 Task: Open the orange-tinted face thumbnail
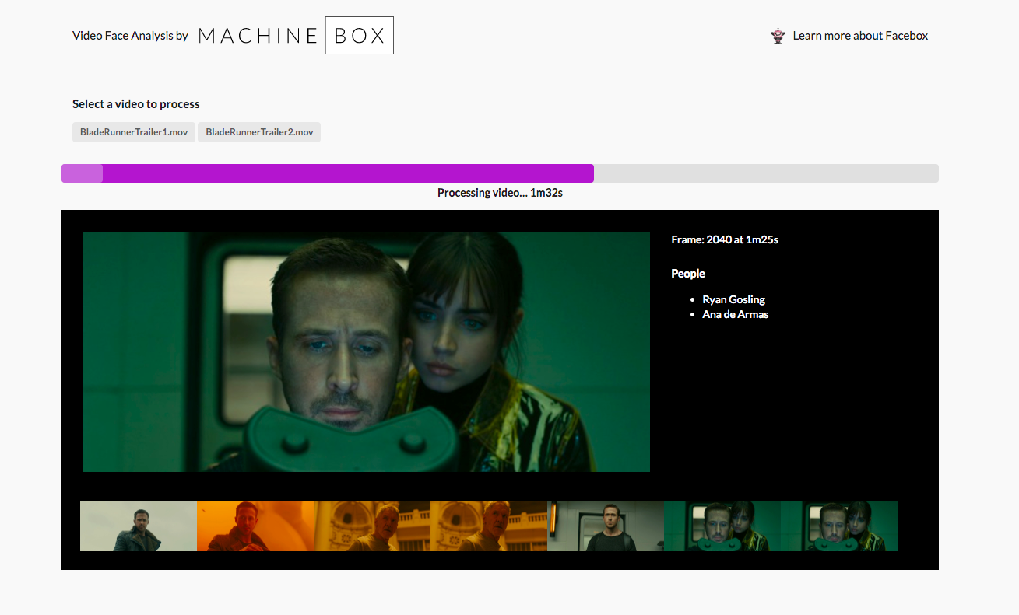point(255,526)
